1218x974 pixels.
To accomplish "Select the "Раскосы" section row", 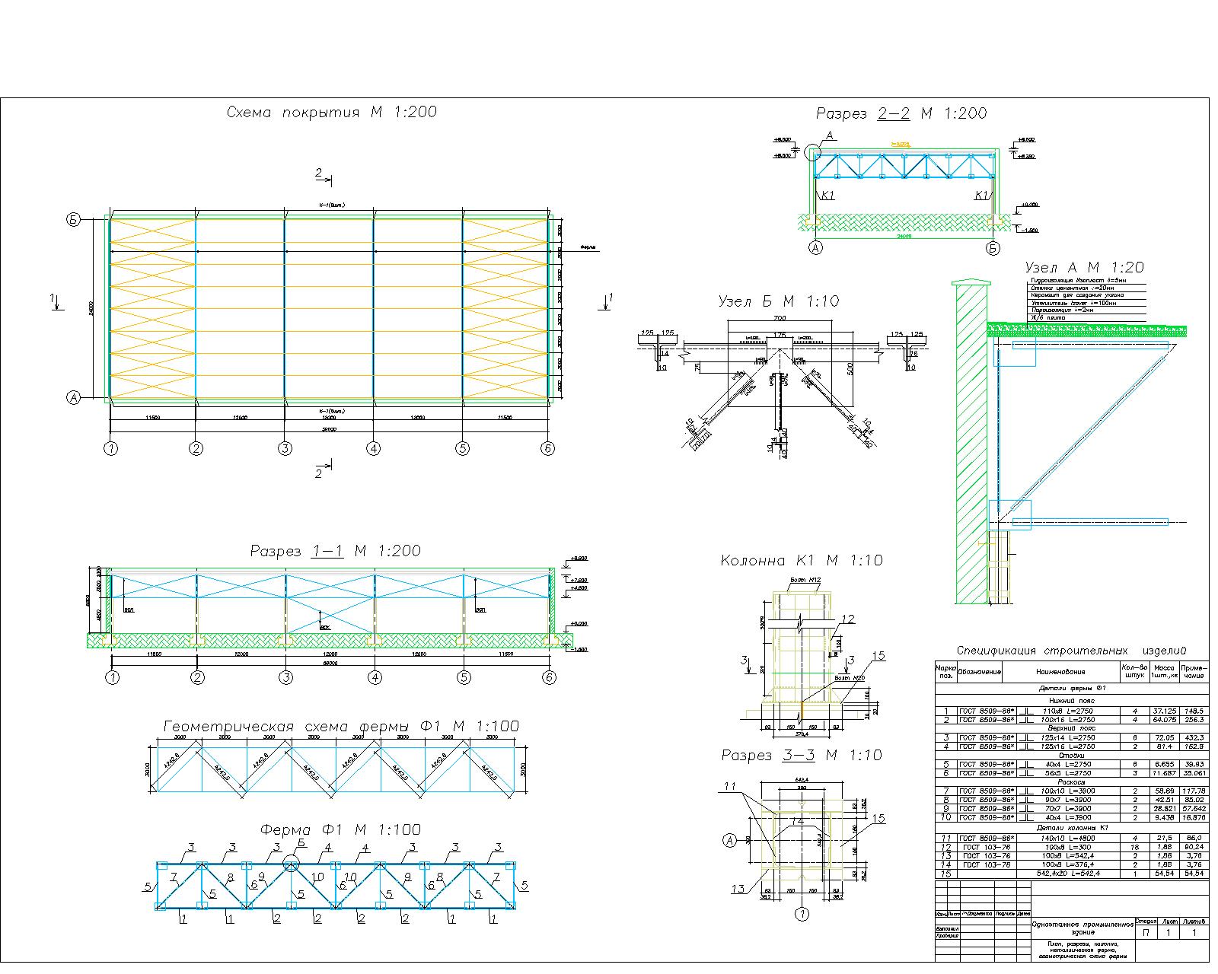I will point(1071,782).
